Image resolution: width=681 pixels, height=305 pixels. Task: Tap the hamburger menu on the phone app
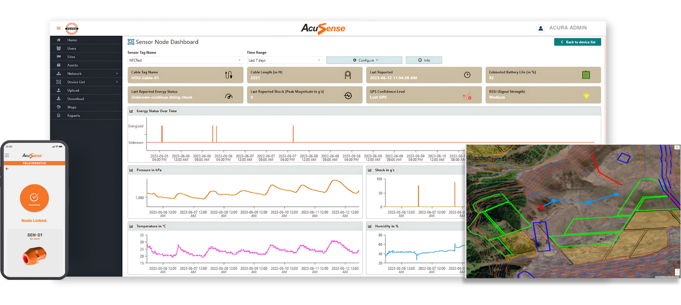pyautogui.click(x=7, y=156)
